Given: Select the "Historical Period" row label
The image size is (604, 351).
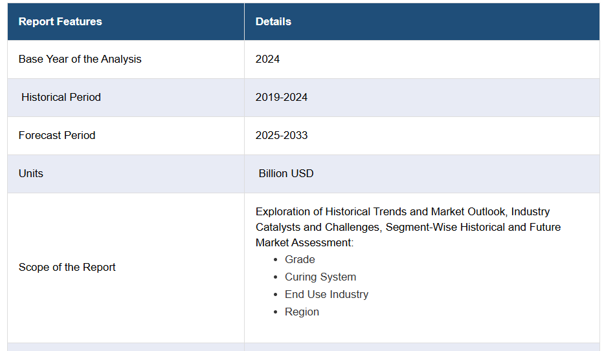Looking at the screenshot, I should (x=61, y=97).
